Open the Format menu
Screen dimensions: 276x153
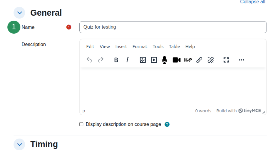pos(140,47)
